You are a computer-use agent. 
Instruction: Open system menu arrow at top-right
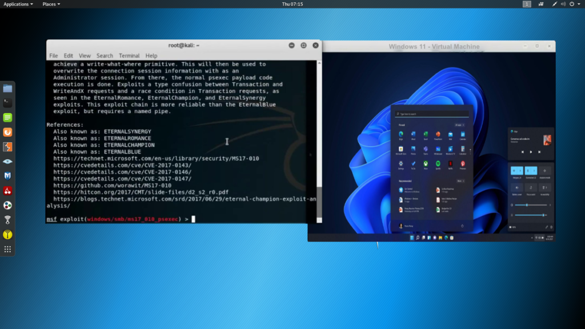click(x=578, y=4)
